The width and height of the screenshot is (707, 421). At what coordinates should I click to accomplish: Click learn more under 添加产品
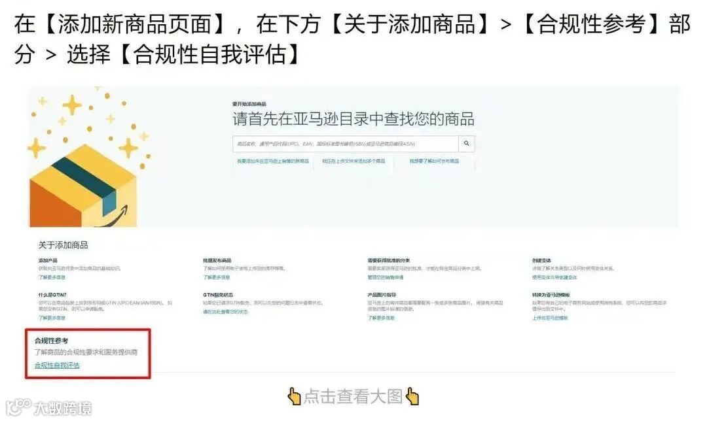click(x=52, y=277)
